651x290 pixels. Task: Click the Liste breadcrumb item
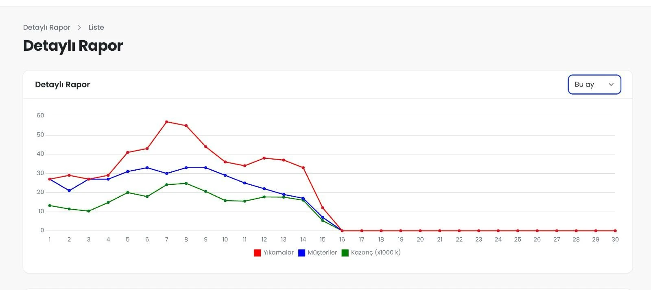click(96, 27)
